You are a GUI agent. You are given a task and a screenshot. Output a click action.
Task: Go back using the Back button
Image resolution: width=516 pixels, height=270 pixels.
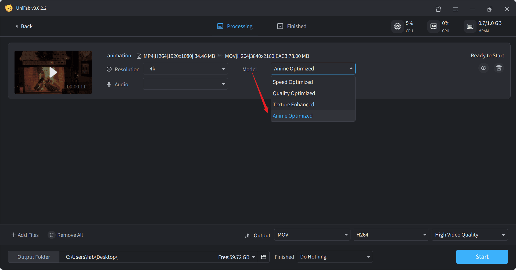(x=24, y=26)
